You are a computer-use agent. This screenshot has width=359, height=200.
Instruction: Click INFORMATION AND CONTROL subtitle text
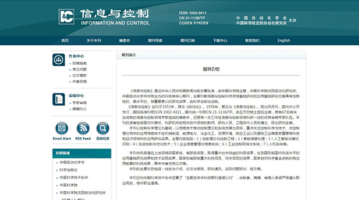[115, 23]
